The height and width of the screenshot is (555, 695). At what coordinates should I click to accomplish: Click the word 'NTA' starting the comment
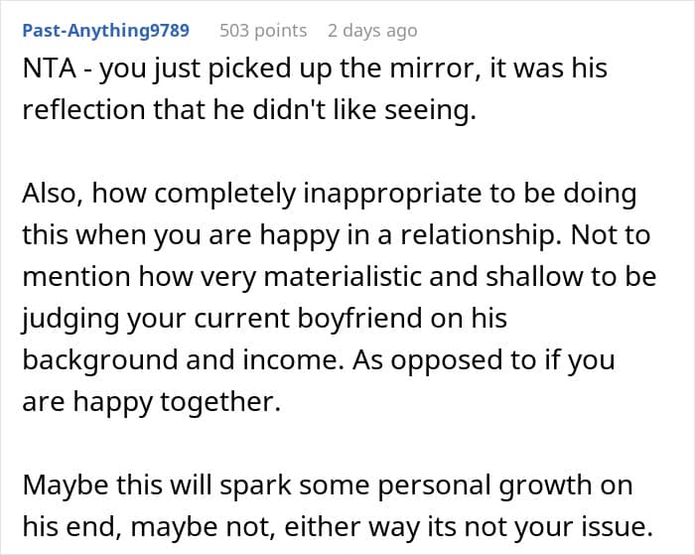click(x=47, y=69)
